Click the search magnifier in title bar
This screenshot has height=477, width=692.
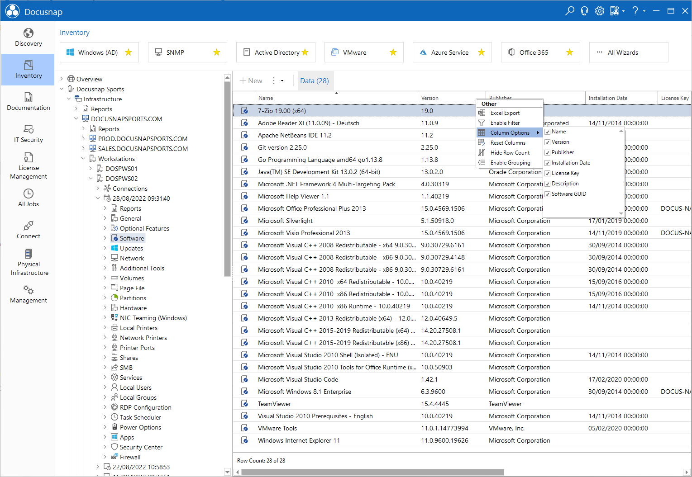570,11
